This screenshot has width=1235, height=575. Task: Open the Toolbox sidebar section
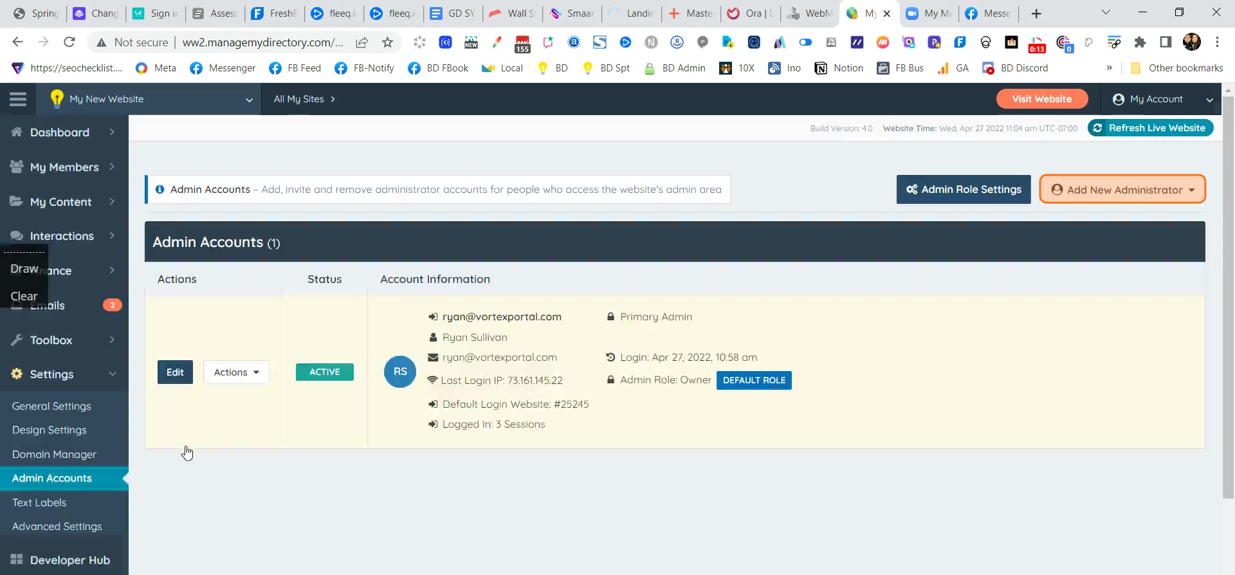[64, 340]
